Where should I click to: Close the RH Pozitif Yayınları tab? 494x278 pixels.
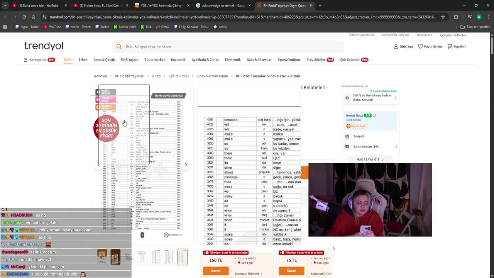tap(311, 5)
